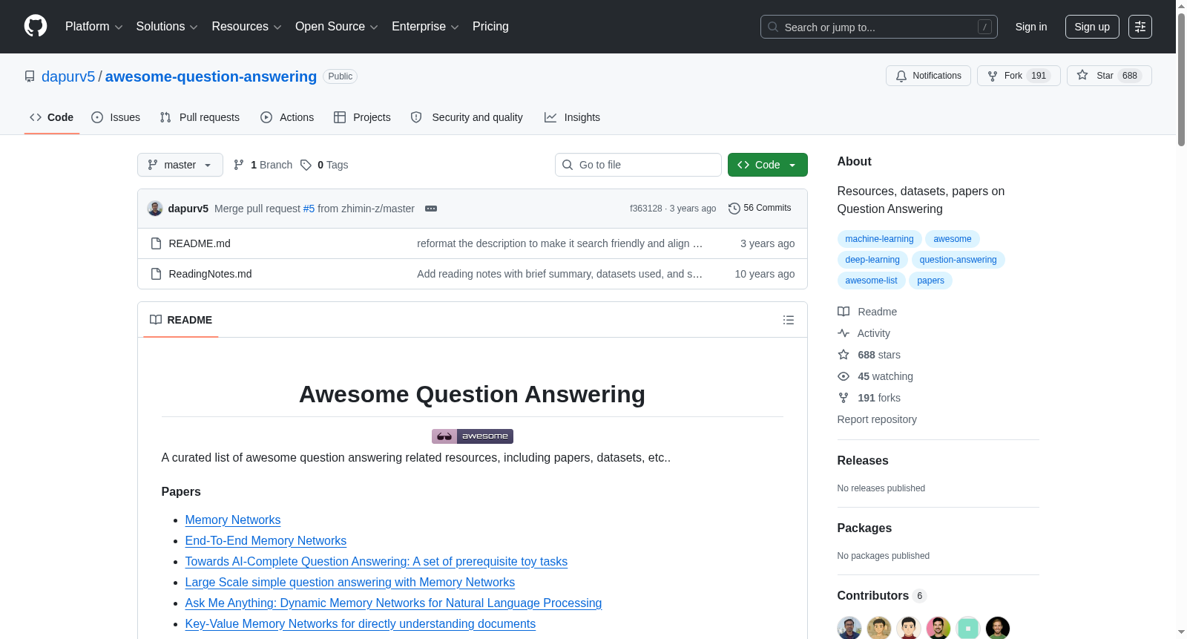The height and width of the screenshot is (639, 1187).
Task: Open the ReadingNotes.md commit message link
Action: pos(559,274)
